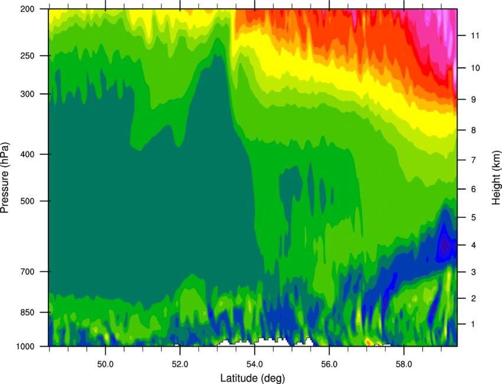Click pressure tick label 250
The image size is (502, 384).
pos(28,56)
